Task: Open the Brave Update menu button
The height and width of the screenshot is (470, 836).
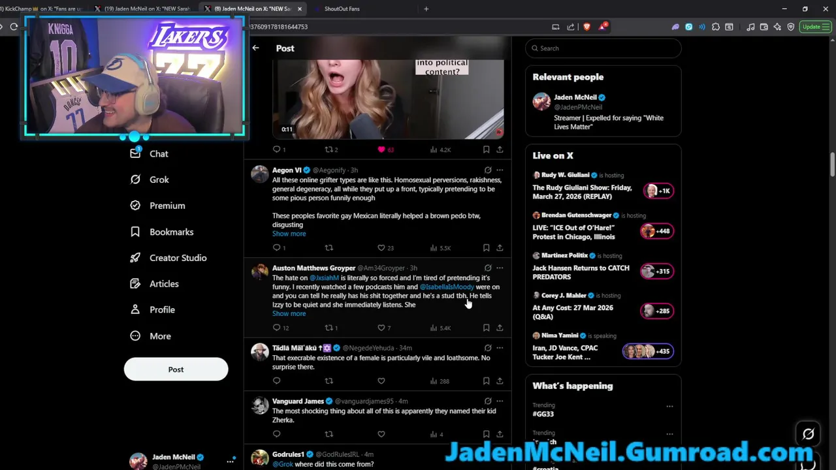Action: tap(815, 27)
